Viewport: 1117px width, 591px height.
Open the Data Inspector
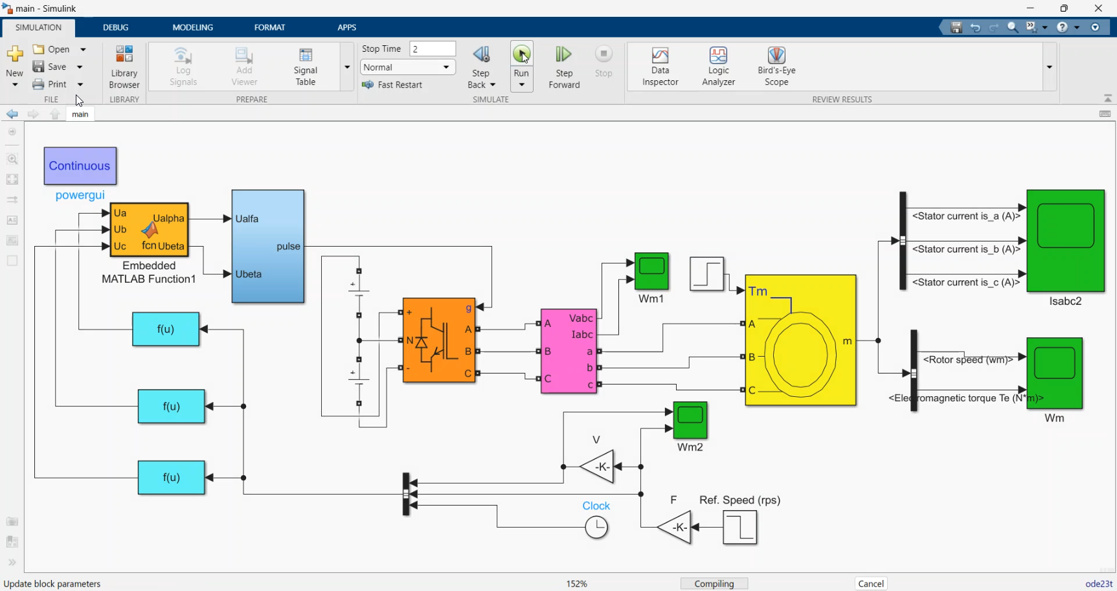(x=660, y=67)
